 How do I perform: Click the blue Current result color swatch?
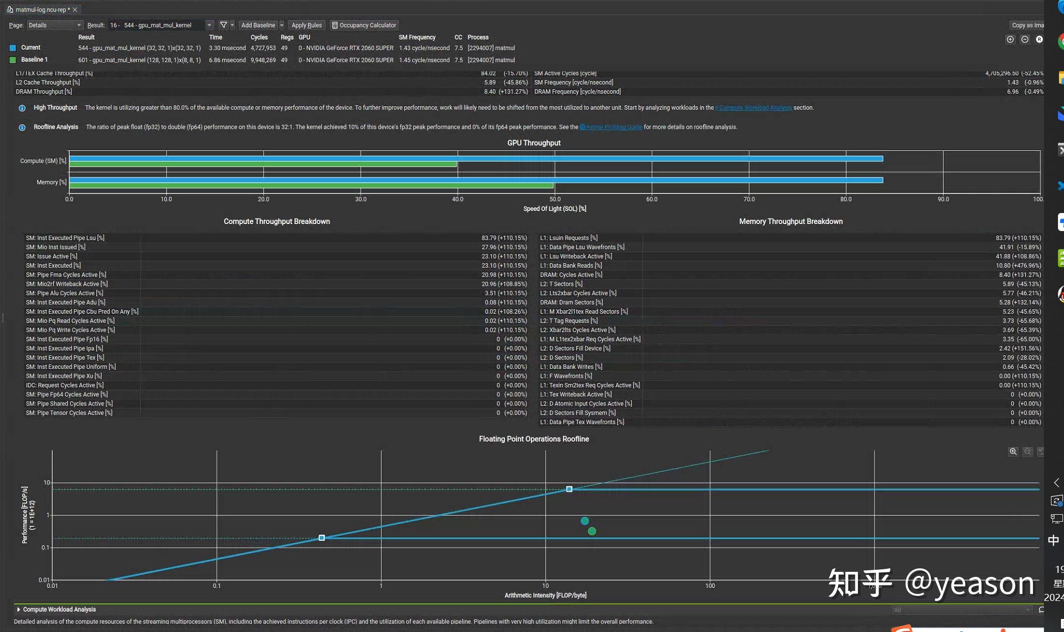[x=13, y=48]
